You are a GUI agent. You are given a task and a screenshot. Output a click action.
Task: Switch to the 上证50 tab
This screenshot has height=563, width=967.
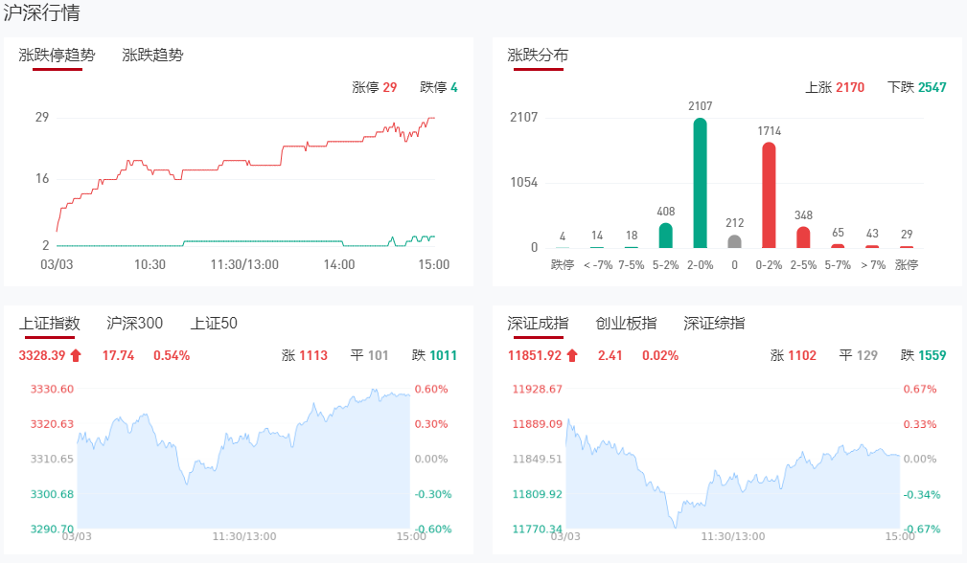point(214,324)
